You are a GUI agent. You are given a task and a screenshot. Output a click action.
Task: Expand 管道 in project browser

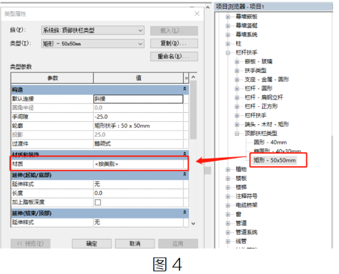[227, 223]
